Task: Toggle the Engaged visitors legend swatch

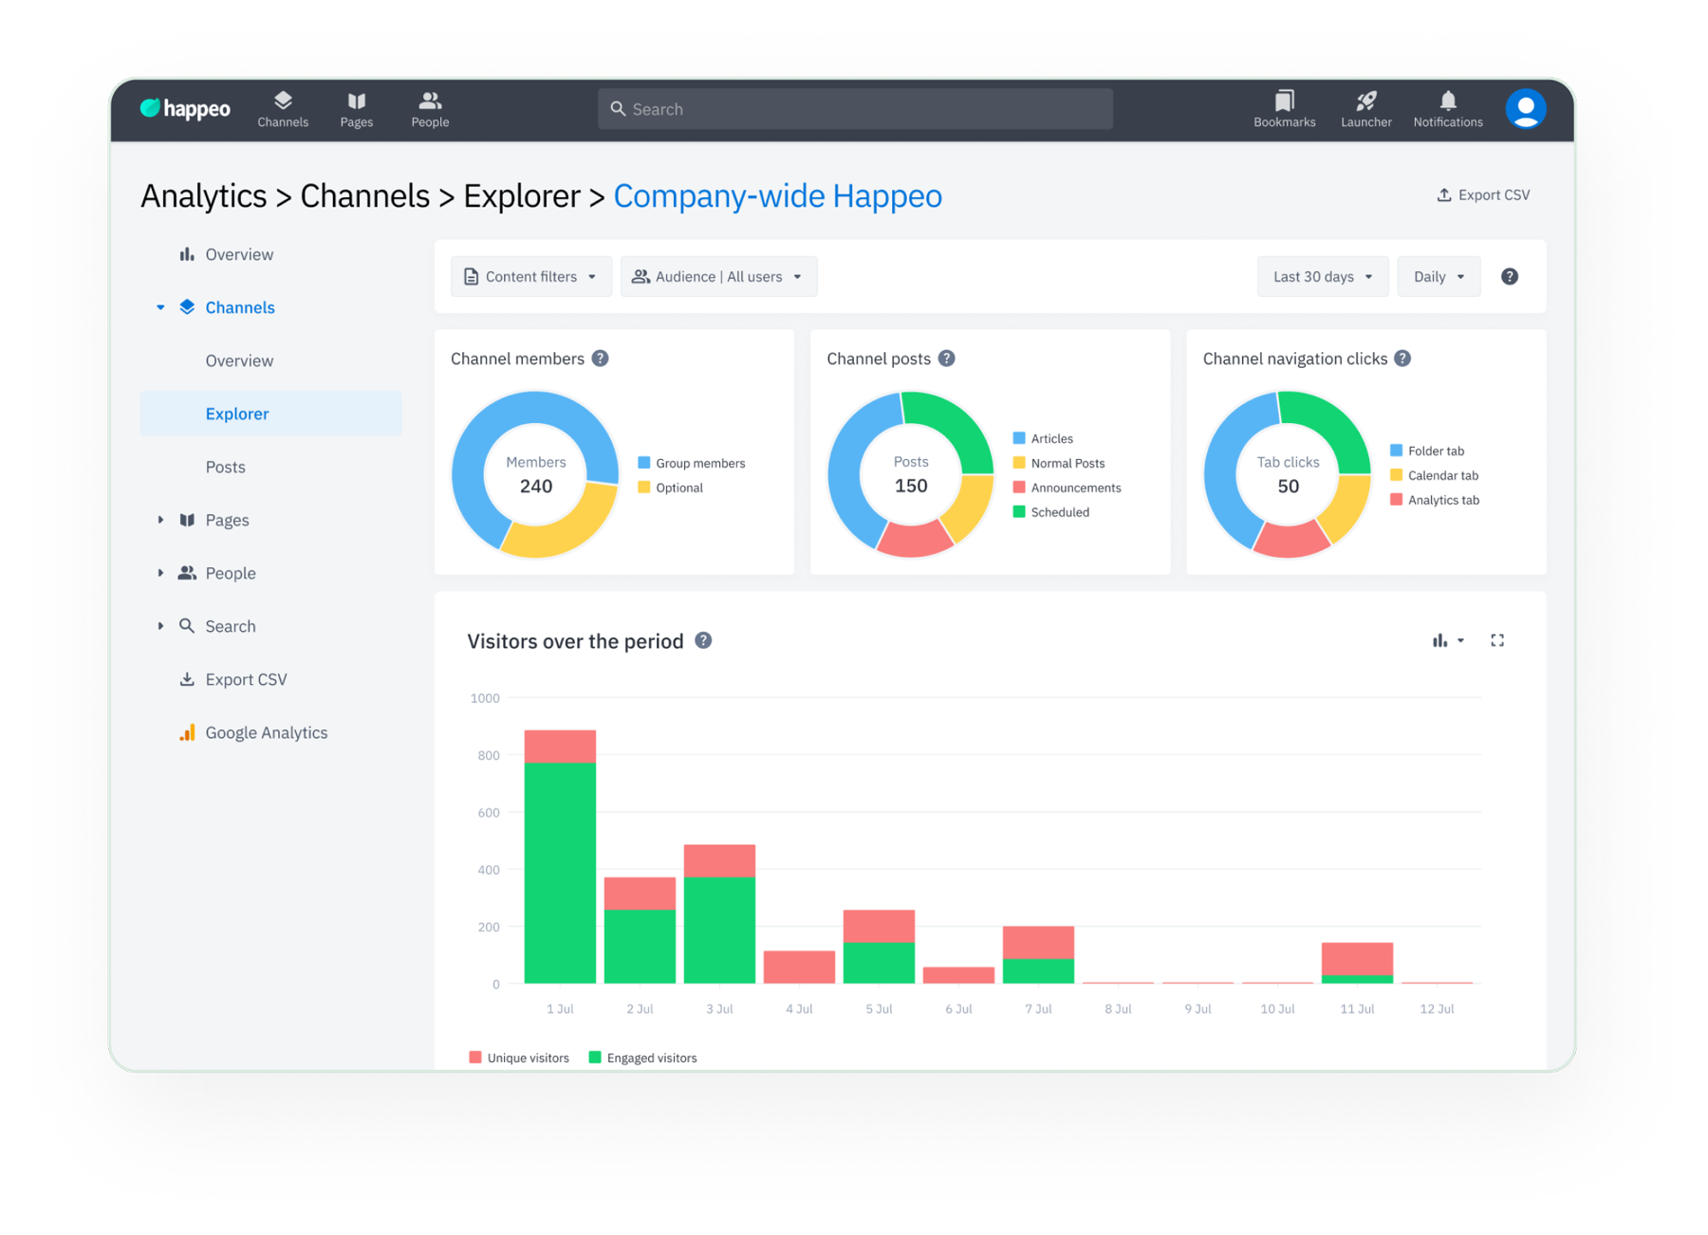Action: 595,1057
